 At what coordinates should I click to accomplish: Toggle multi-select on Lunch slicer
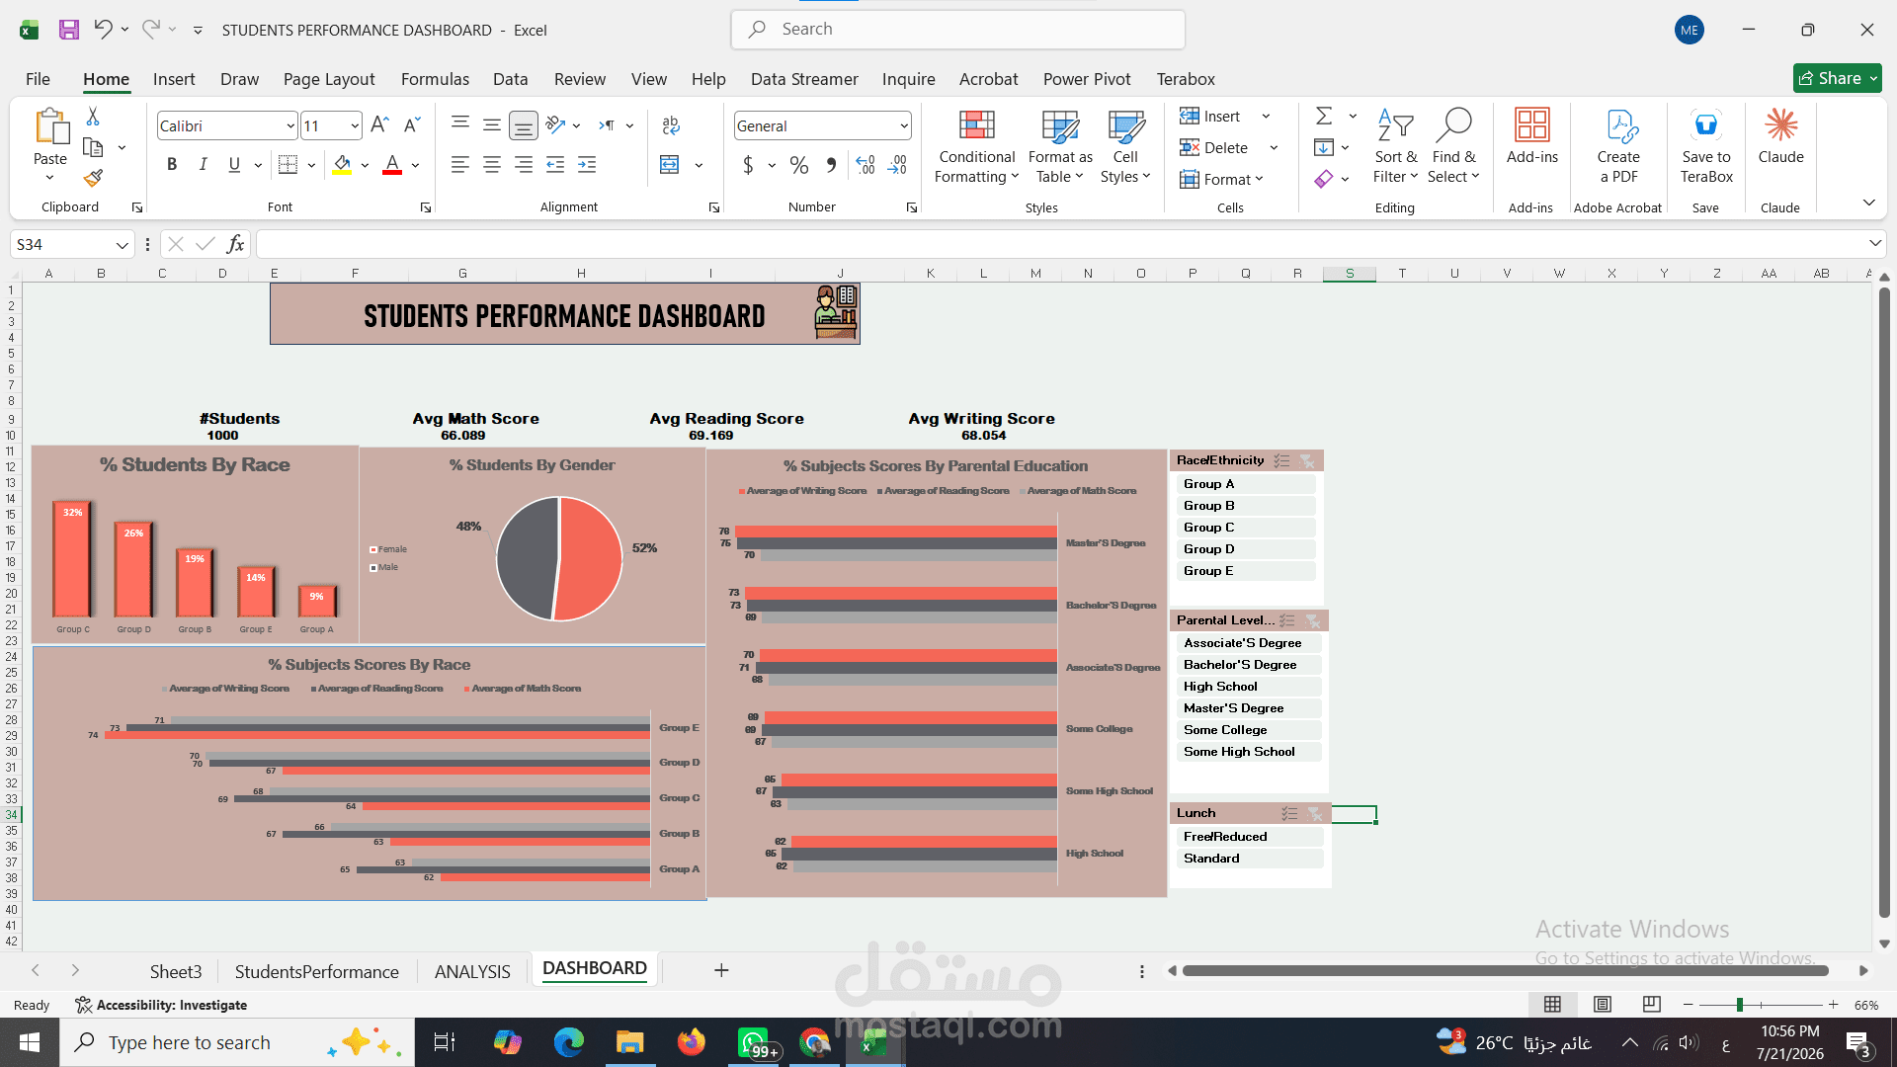point(1289,813)
